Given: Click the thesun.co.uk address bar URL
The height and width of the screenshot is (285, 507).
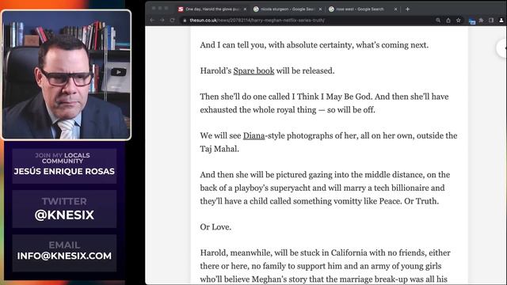Looking at the screenshot, I should point(257,21).
